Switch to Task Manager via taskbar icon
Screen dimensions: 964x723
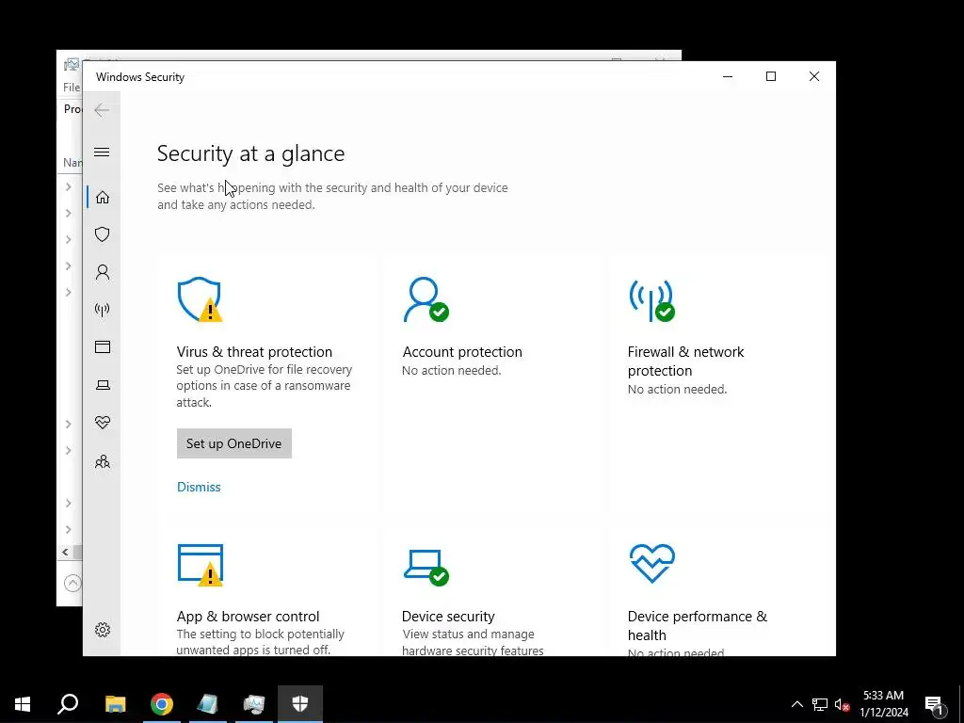254,704
